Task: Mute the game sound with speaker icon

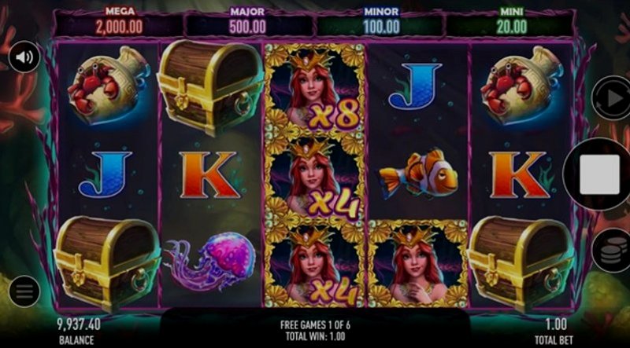Action: click(x=24, y=57)
